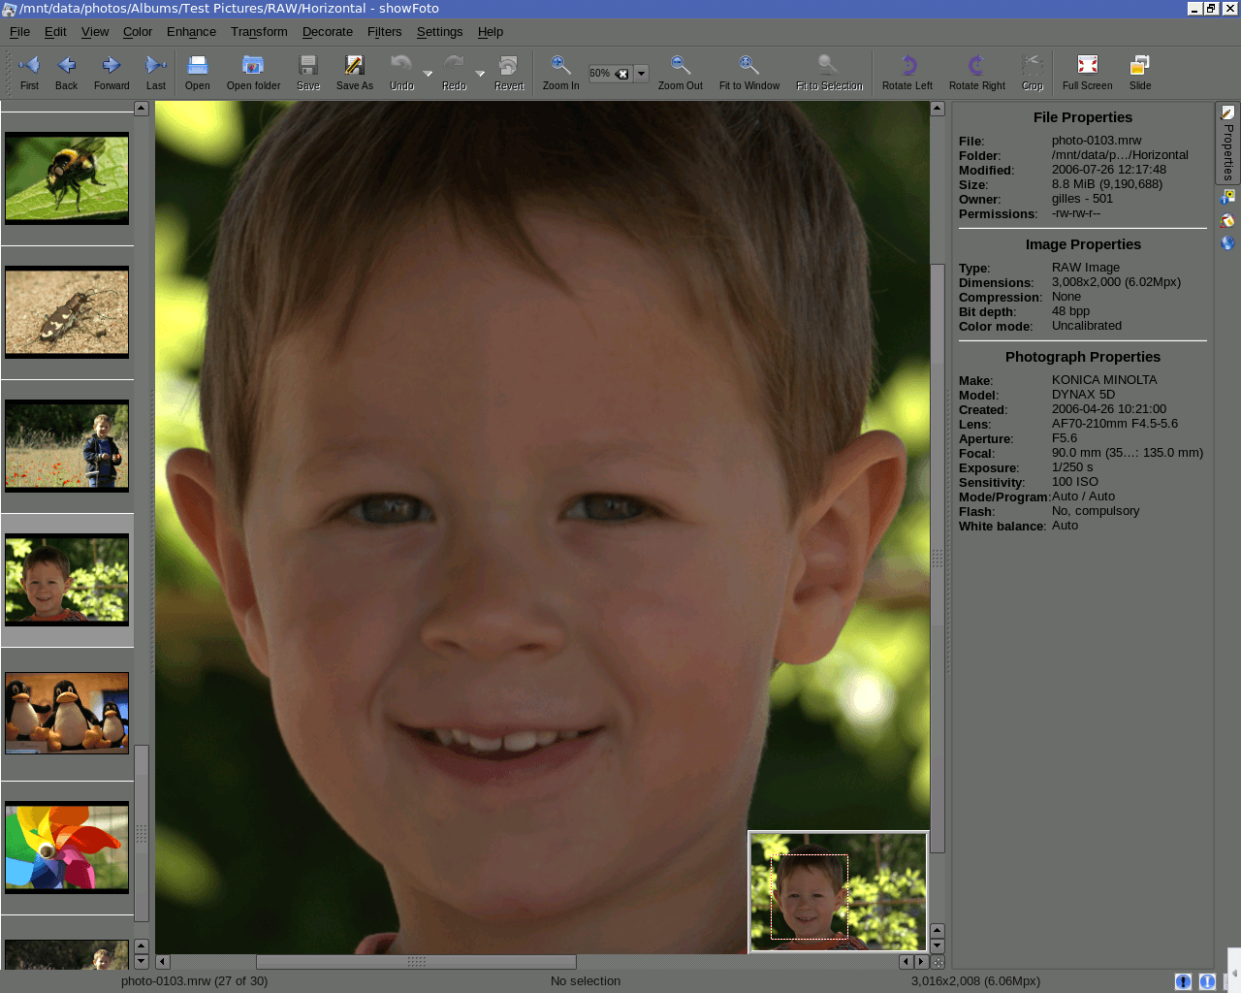This screenshot has height=993, width=1241.
Task: Start the slideshow with Slide icon
Action: tap(1139, 66)
